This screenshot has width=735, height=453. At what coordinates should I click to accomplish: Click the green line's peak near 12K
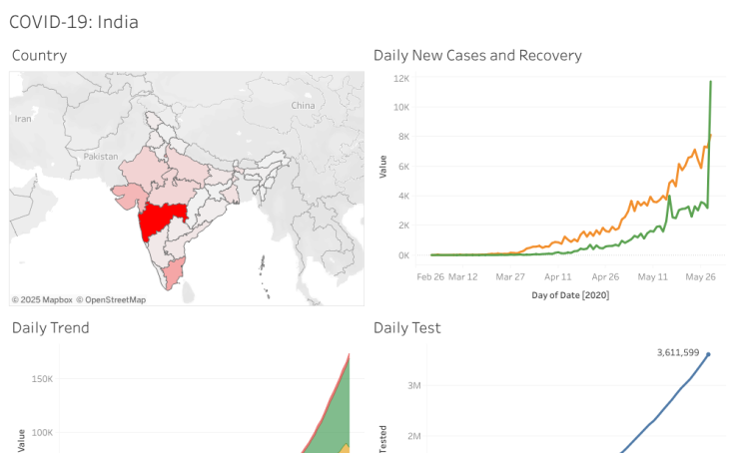(710, 83)
